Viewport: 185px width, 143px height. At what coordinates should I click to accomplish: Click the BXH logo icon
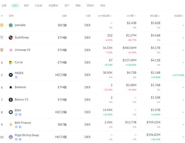[x=11, y=112]
